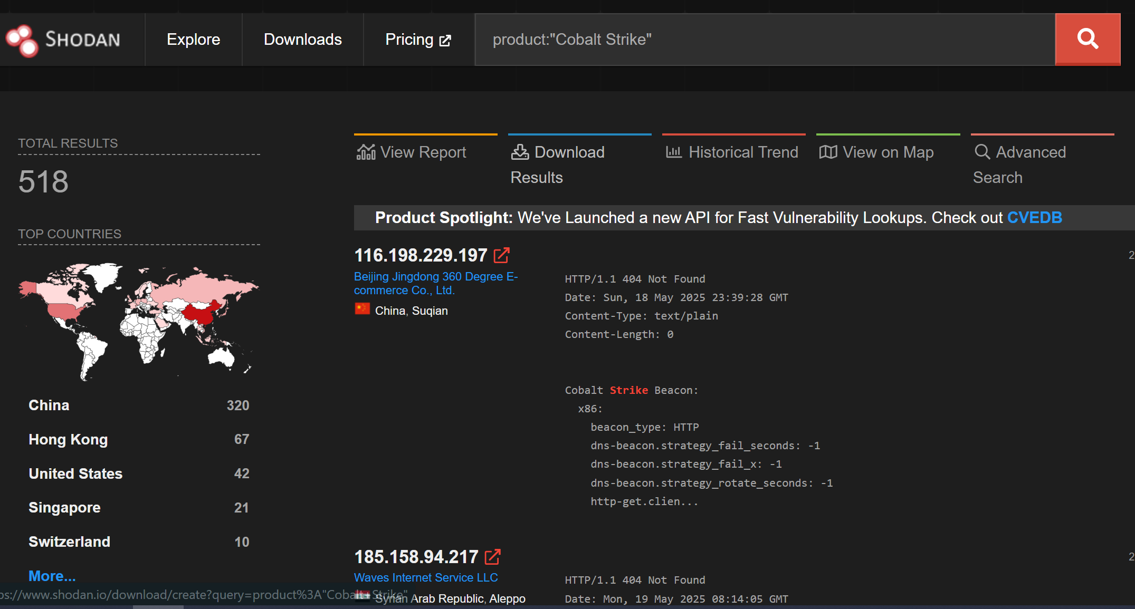Click the Historical Trend bar chart icon
This screenshot has width=1135, height=609.
tap(674, 152)
